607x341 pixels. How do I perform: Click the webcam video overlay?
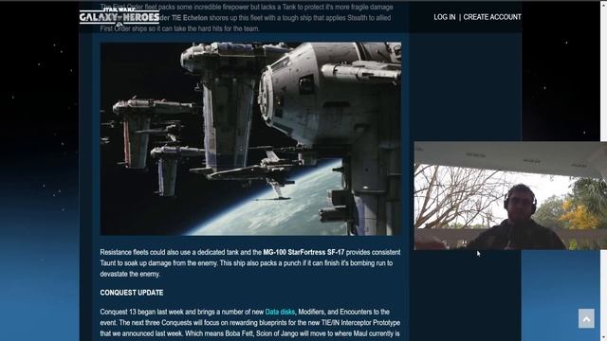coord(510,196)
